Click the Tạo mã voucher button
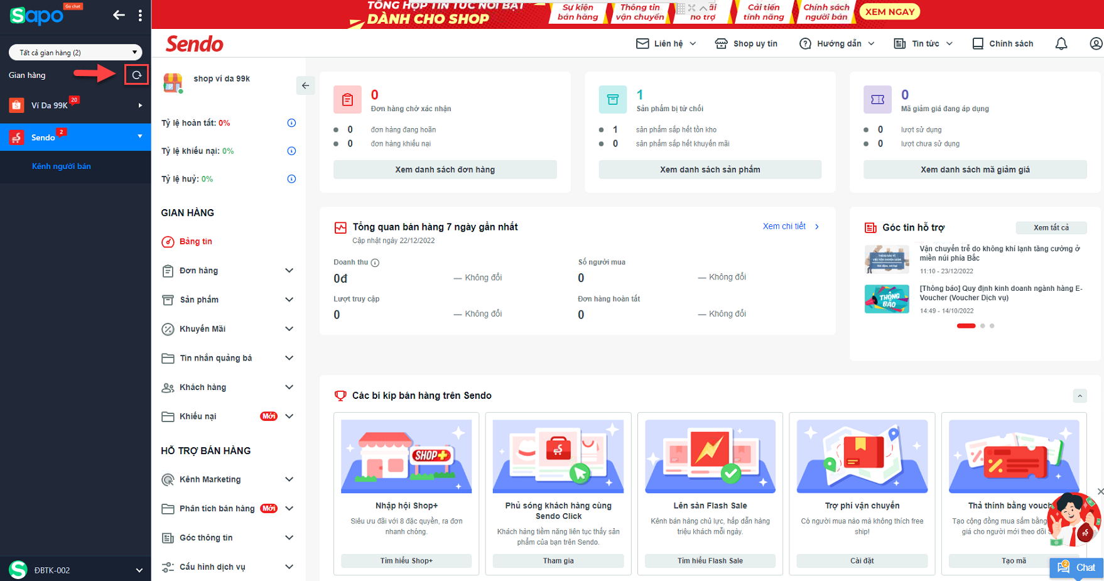1104x581 pixels. (1014, 561)
